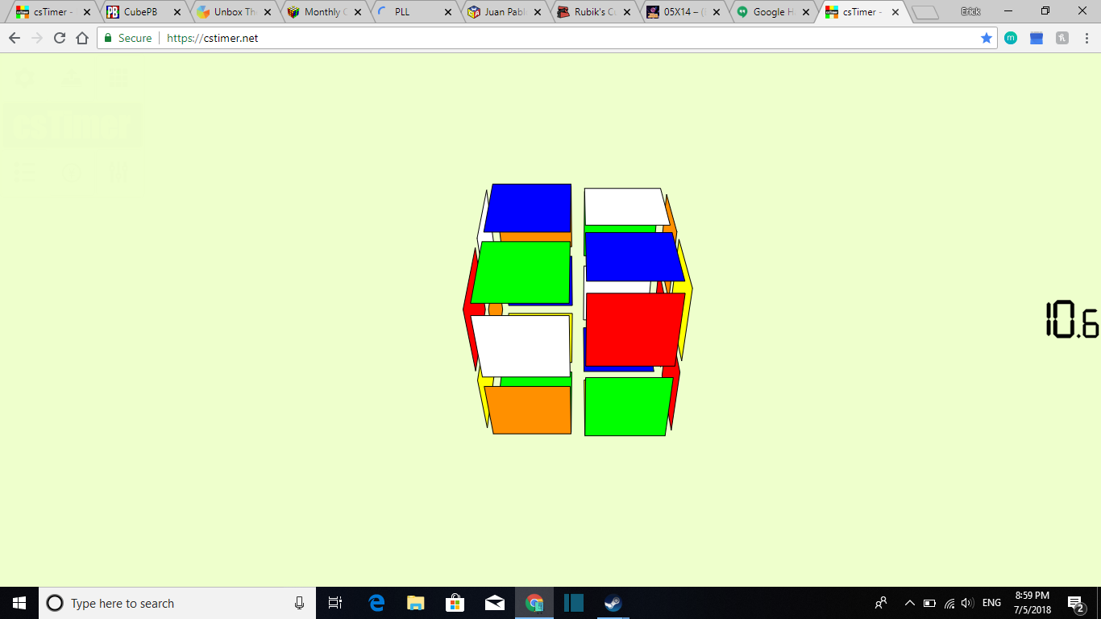Switch to the 05X14 tab

coord(683,12)
